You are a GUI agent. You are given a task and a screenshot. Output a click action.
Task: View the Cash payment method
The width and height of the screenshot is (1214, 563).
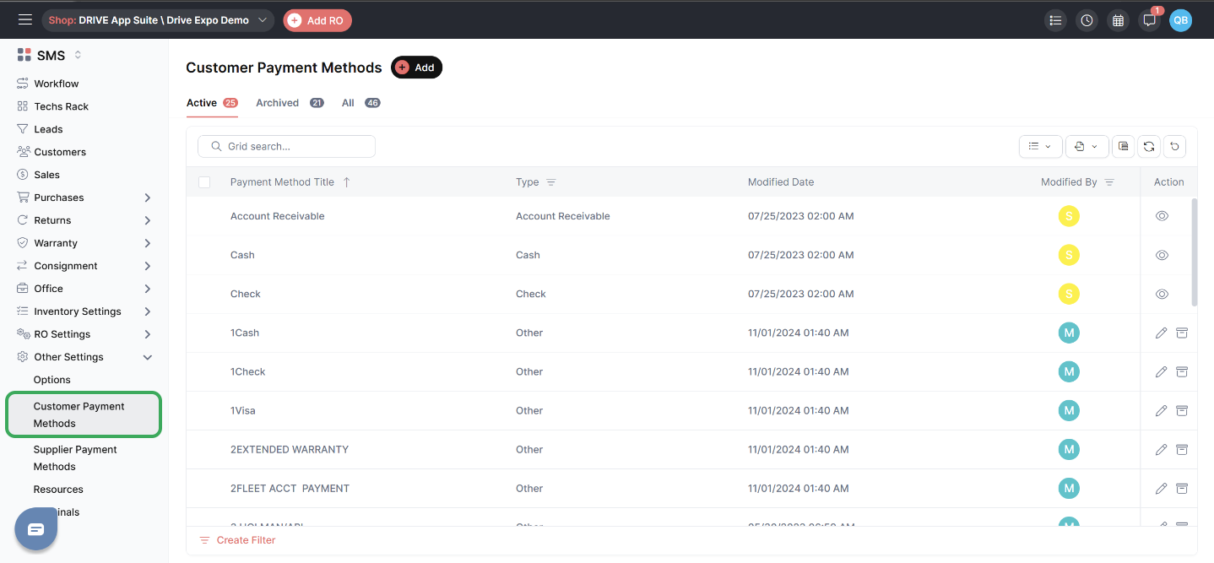point(1162,255)
